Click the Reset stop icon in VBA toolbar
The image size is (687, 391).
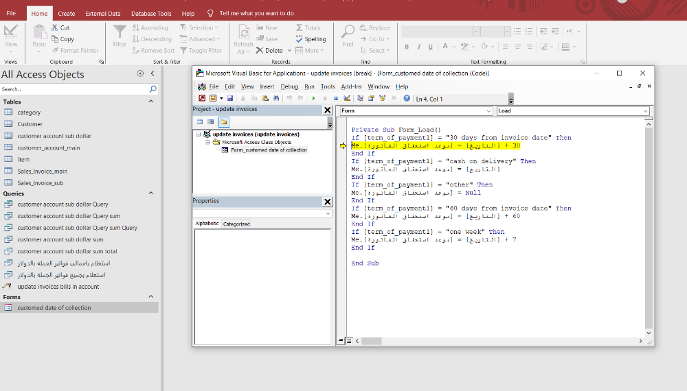[336, 98]
